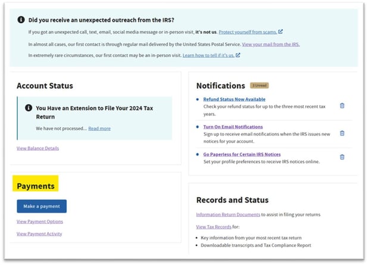
Task: Select Turn On Email Notifications link
Action: coord(232,127)
